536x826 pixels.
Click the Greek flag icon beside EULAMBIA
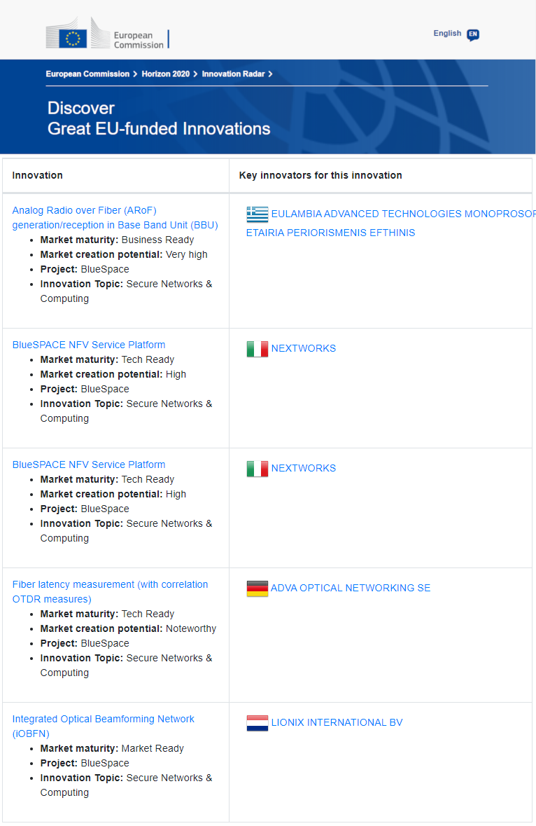point(258,214)
